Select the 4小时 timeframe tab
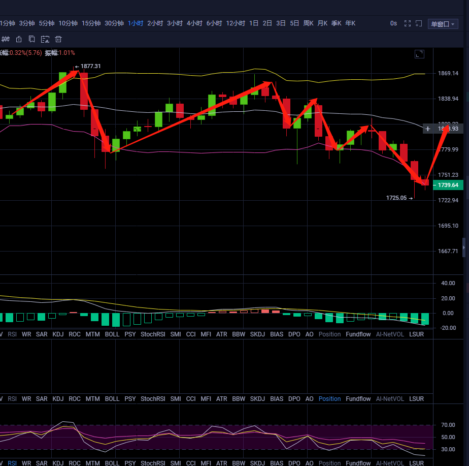Viewport: 469px width, 466px height. (x=194, y=23)
